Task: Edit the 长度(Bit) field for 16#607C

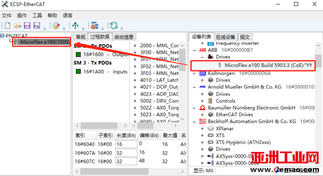Action: tap(126, 161)
